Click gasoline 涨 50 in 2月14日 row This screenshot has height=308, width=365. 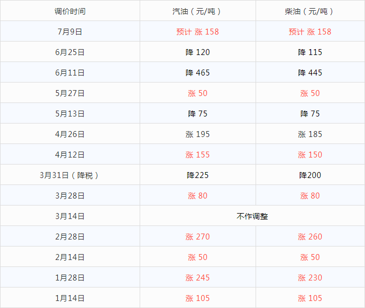[x=197, y=257]
